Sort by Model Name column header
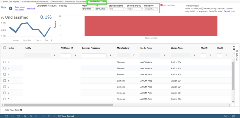Image resolution: width=240 pixels, height=118 pixels. pos(146,48)
